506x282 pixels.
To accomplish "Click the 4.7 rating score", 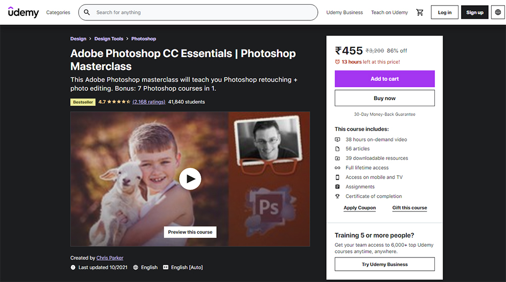I will click(x=102, y=102).
